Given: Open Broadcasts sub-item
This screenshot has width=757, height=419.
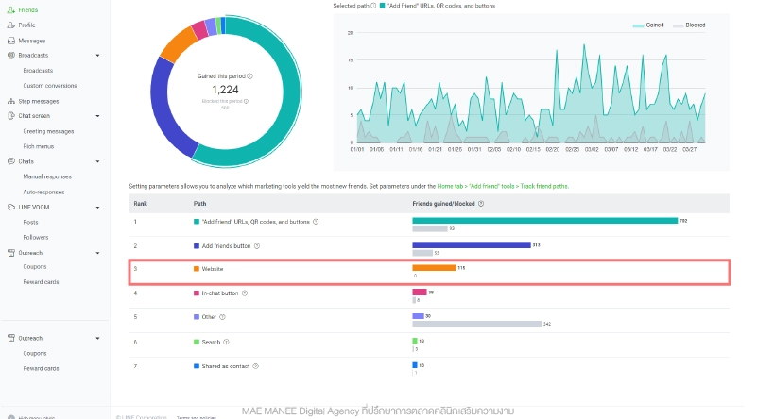Looking at the screenshot, I should pos(38,71).
